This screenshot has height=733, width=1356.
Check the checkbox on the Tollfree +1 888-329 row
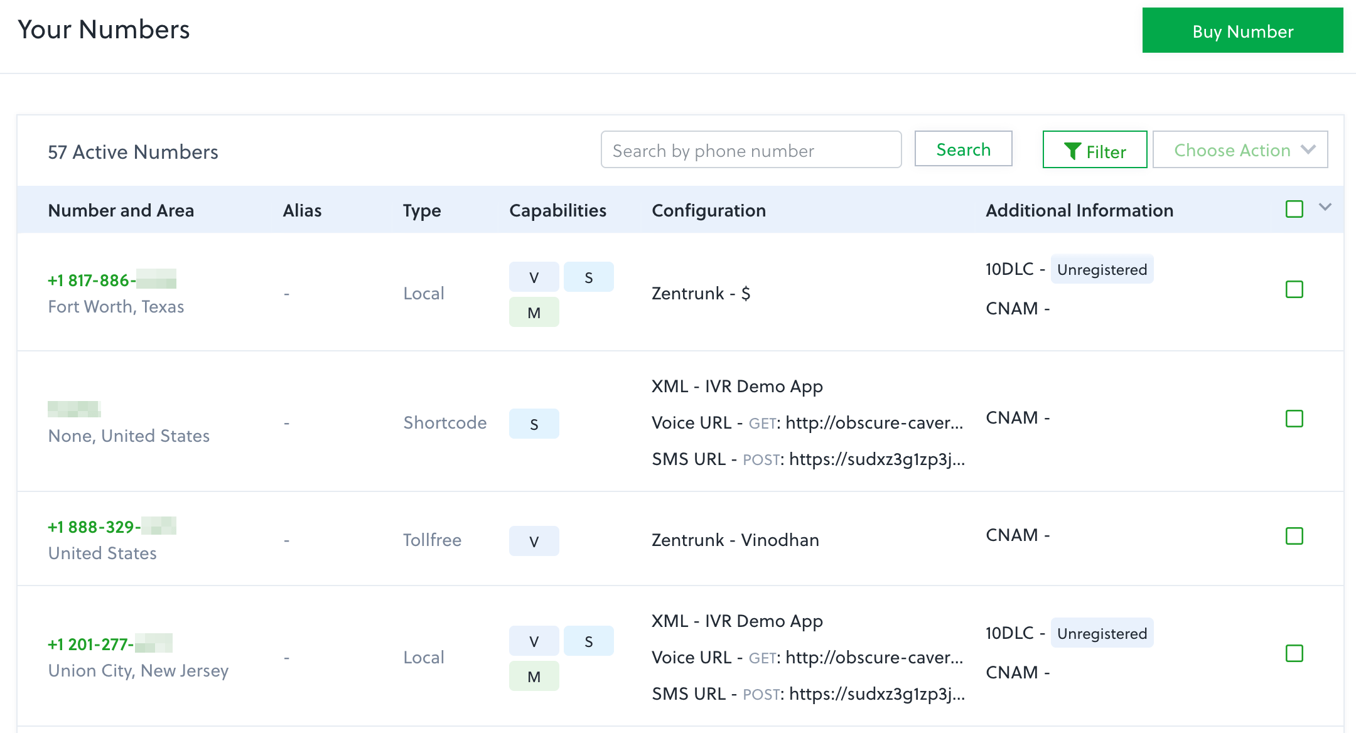1294,536
